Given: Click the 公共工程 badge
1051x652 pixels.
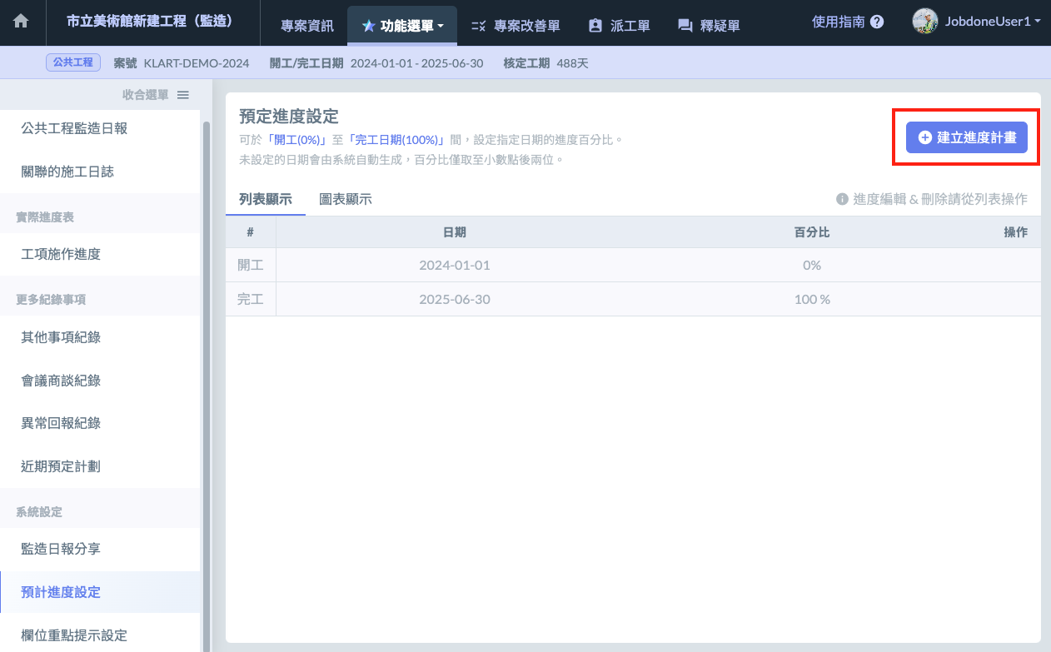Looking at the screenshot, I should [x=73, y=62].
